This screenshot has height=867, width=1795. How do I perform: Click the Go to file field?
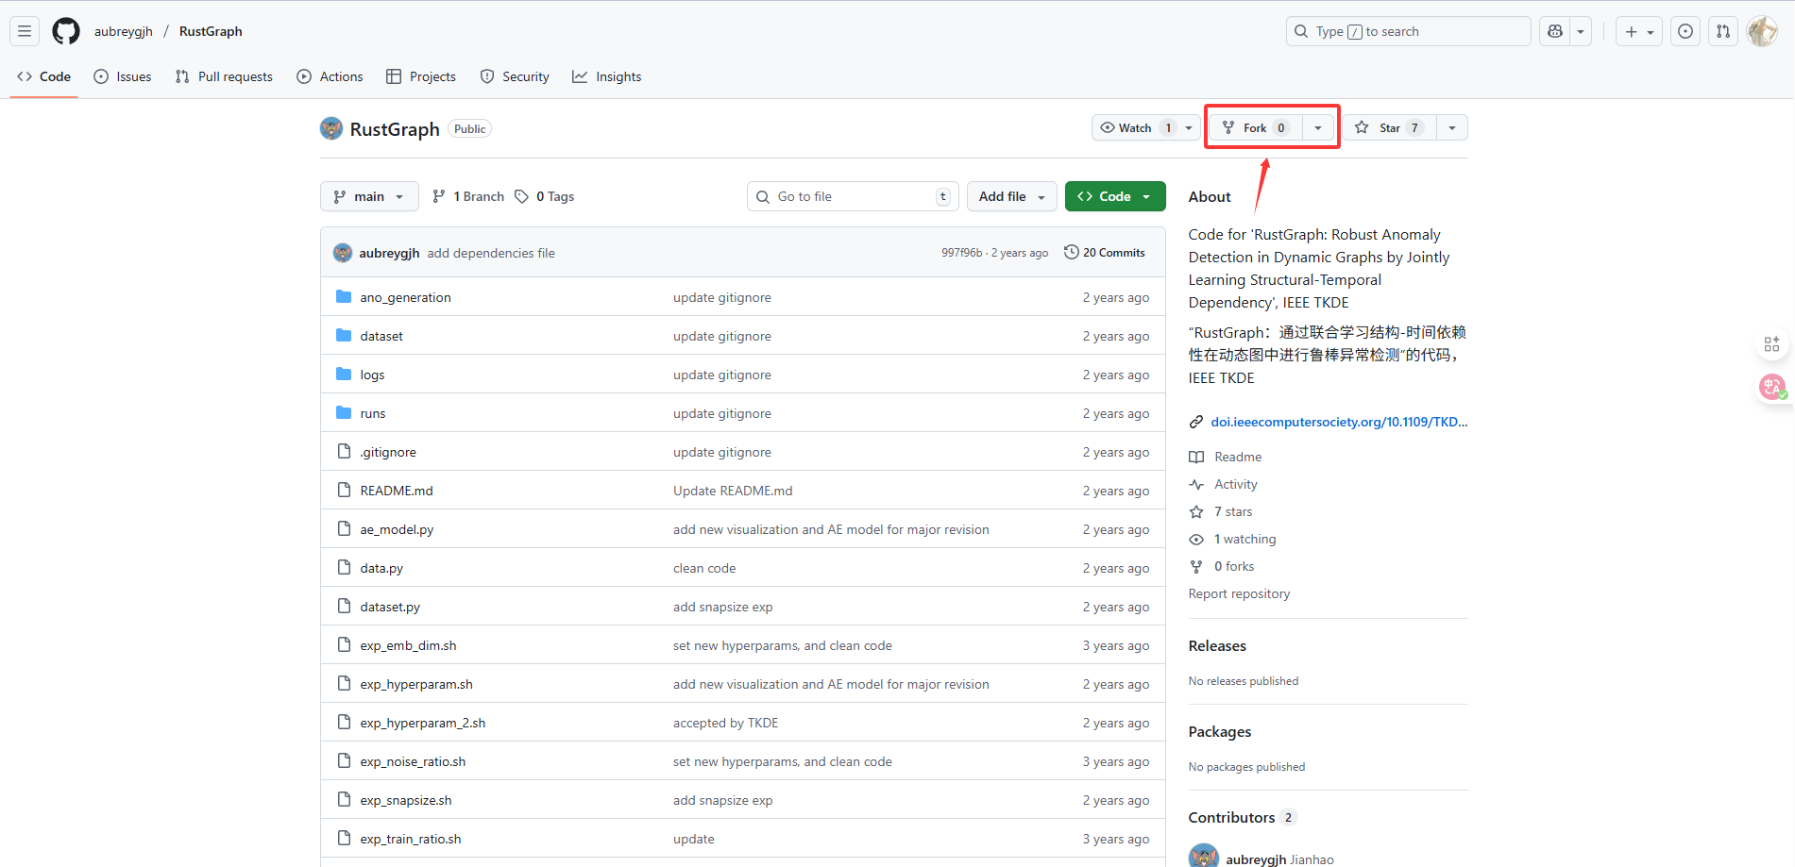tap(853, 196)
